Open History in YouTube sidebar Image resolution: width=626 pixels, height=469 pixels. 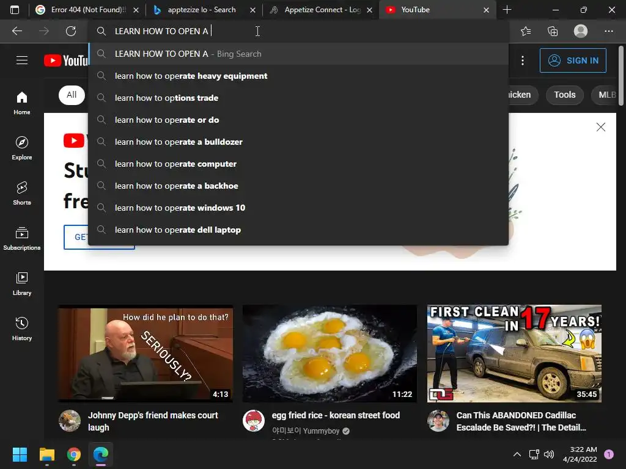[22, 329]
